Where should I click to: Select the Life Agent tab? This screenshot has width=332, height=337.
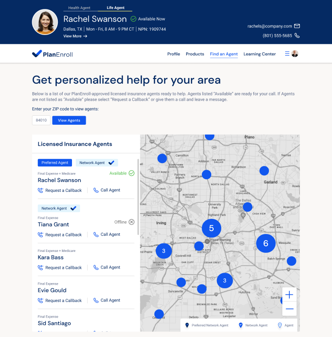pos(116,8)
